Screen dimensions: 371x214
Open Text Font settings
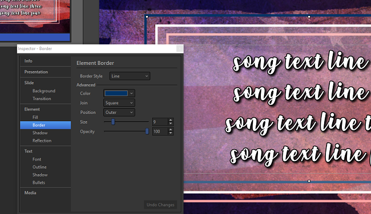point(37,159)
